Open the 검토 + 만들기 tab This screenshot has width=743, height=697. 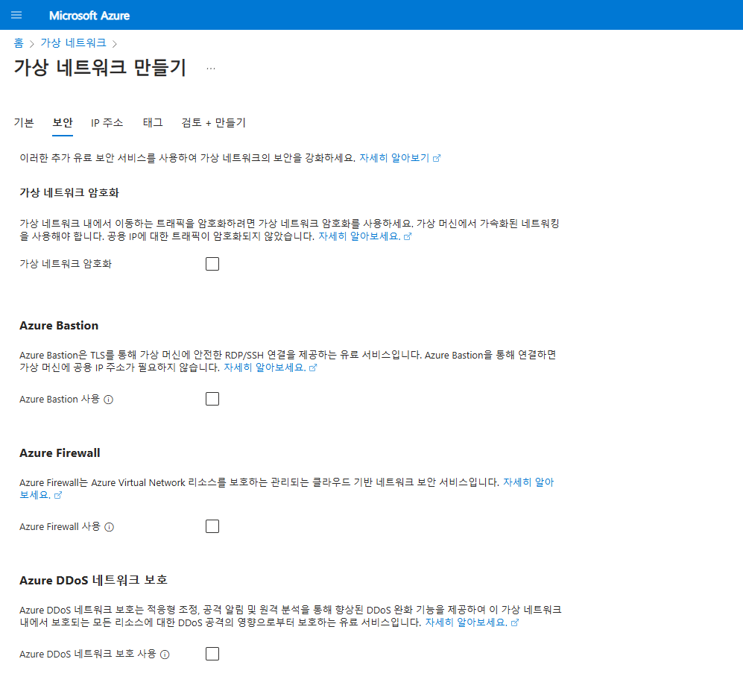tap(213, 123)
